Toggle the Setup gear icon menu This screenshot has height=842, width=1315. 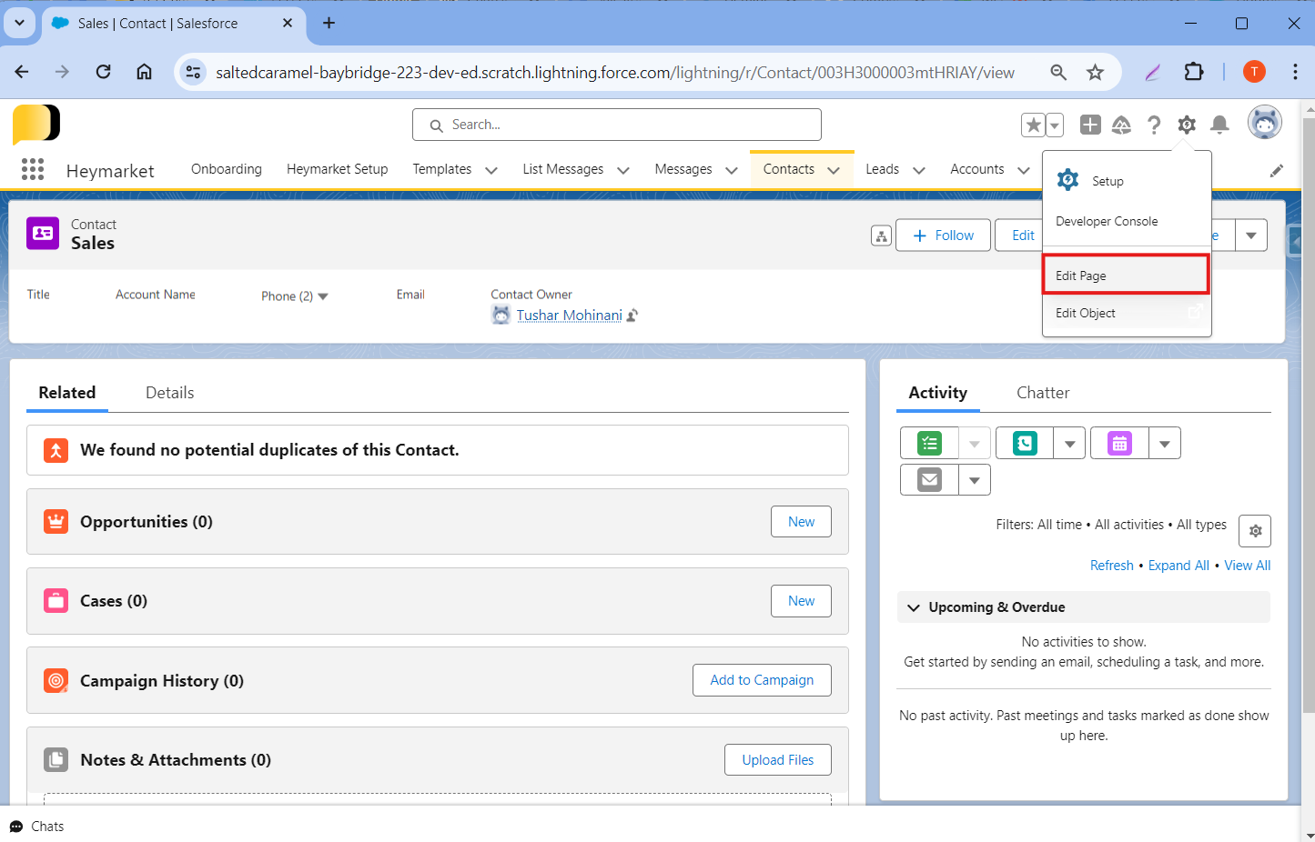tap(1187, 125)
